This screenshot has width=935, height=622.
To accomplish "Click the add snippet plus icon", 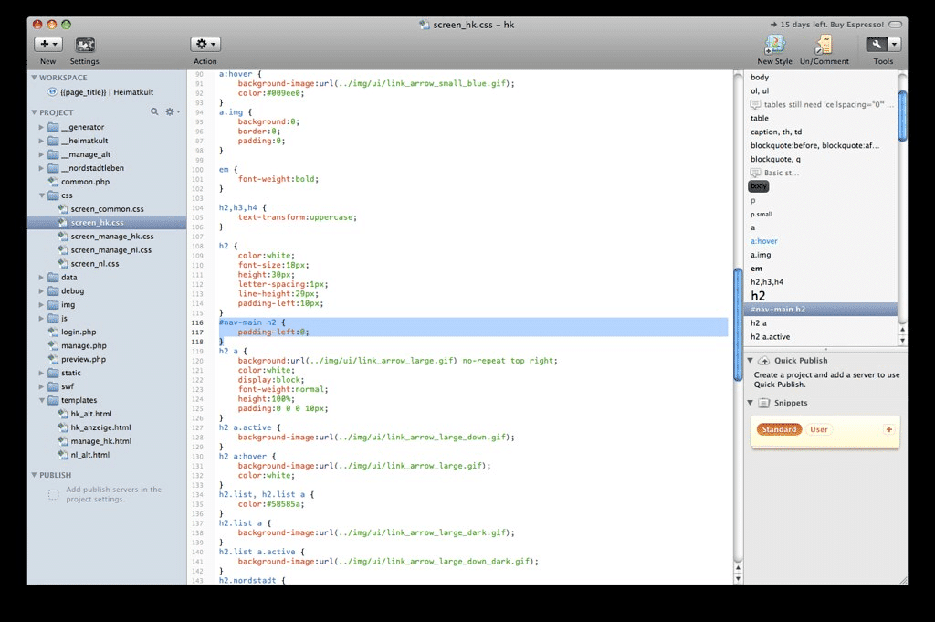I will (x=888, y=429).
